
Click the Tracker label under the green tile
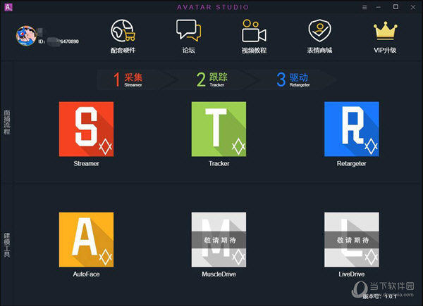219,164
